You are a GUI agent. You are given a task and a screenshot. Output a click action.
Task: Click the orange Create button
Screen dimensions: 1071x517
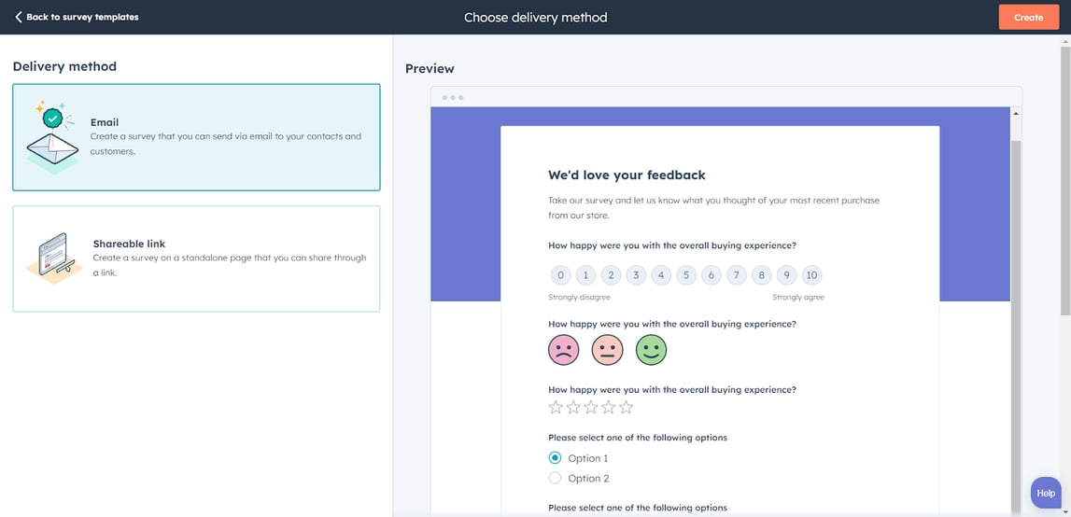coord(1029,17)
